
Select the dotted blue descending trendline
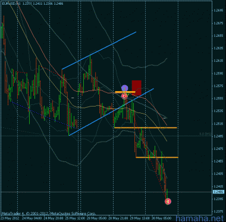45,115
